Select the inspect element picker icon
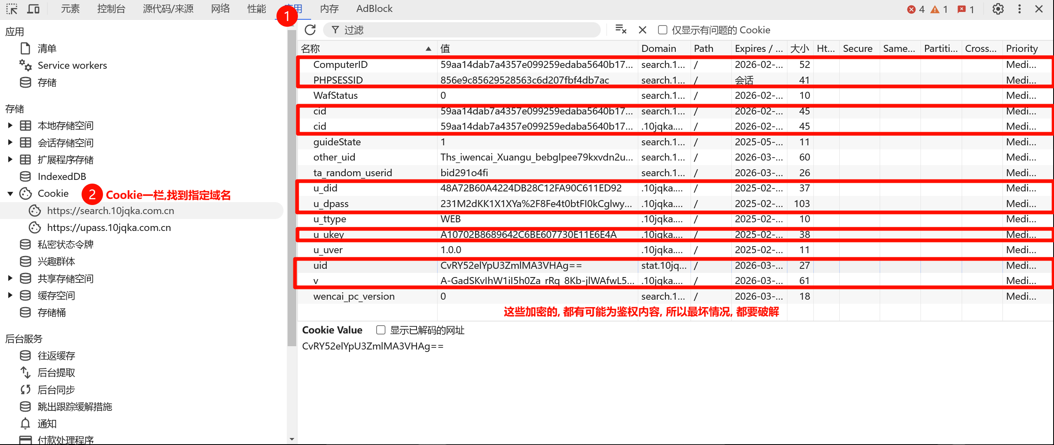Image resolution: width=1054 pixels, height=445 pixels. (12, 9)
